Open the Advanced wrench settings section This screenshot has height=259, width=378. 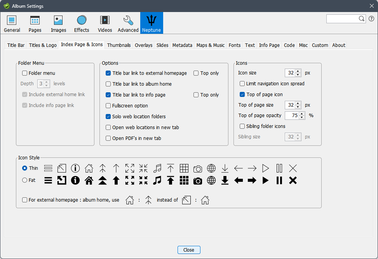pyautogui.click(x=128, y=23)
